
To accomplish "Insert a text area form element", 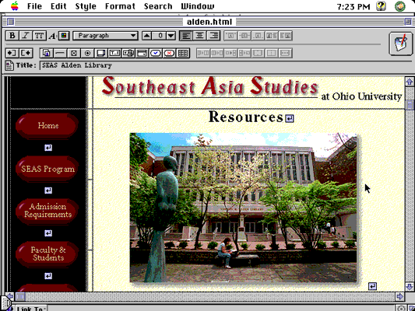I will 101,53.
